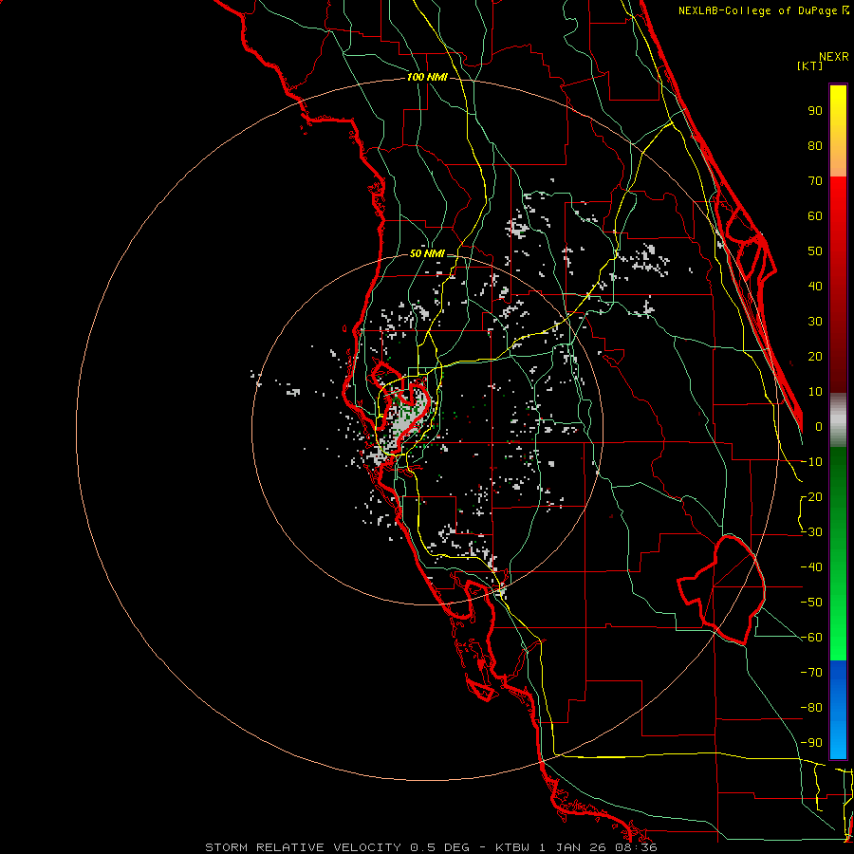Click the [KT] units label

tap(810, 65)
